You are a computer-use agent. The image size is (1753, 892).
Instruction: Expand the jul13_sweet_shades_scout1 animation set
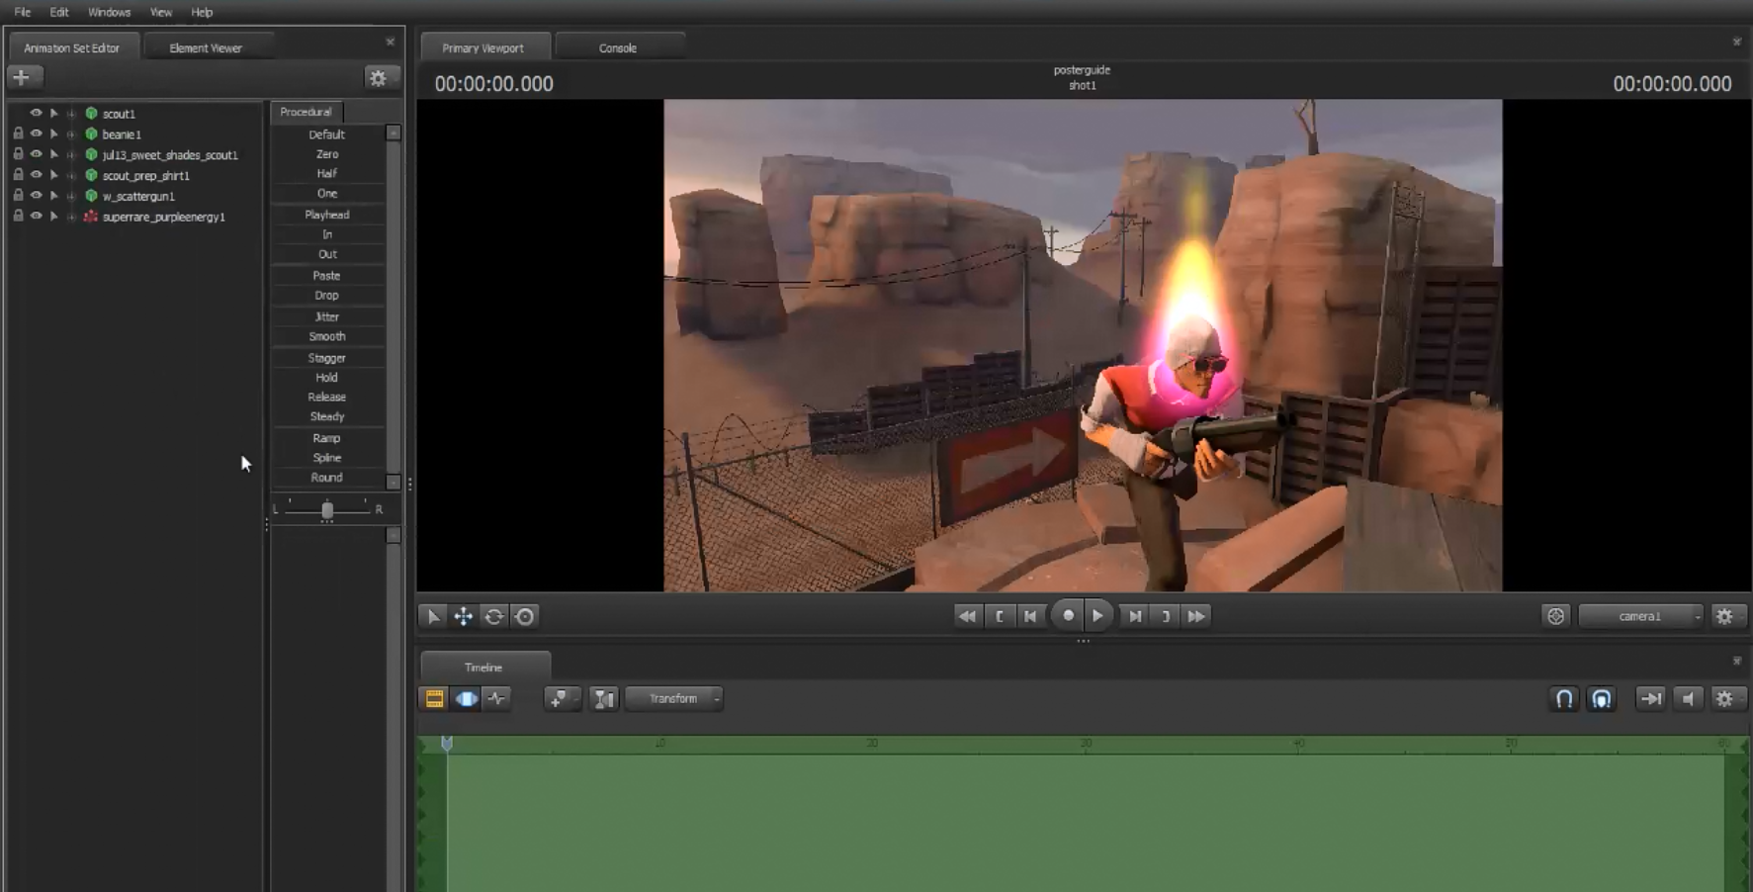click(71, 155)
